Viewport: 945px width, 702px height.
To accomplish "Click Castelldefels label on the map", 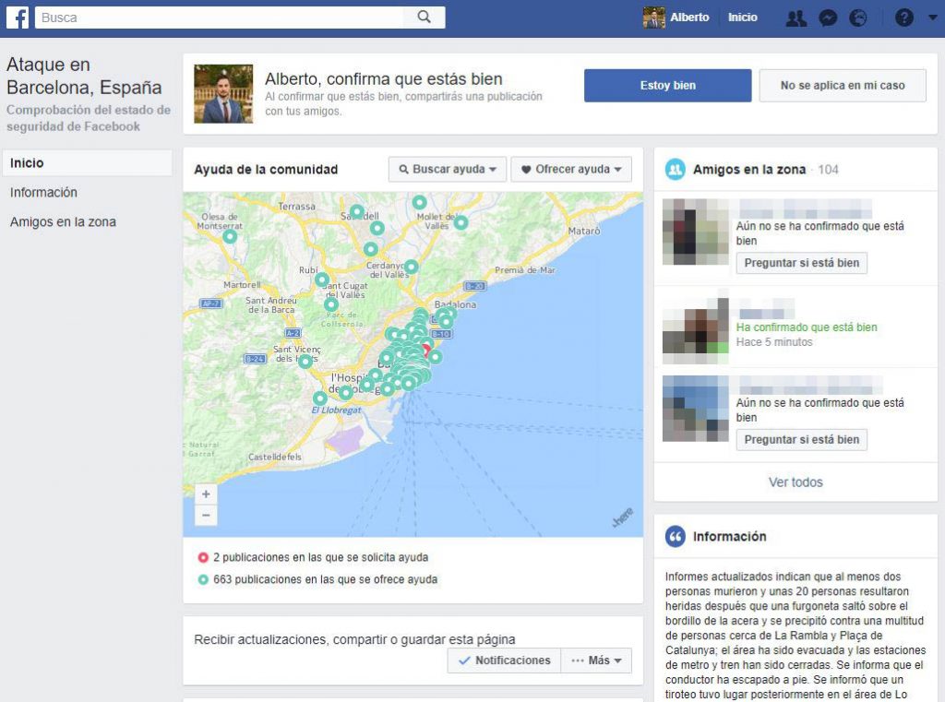I will click(275, 457).
